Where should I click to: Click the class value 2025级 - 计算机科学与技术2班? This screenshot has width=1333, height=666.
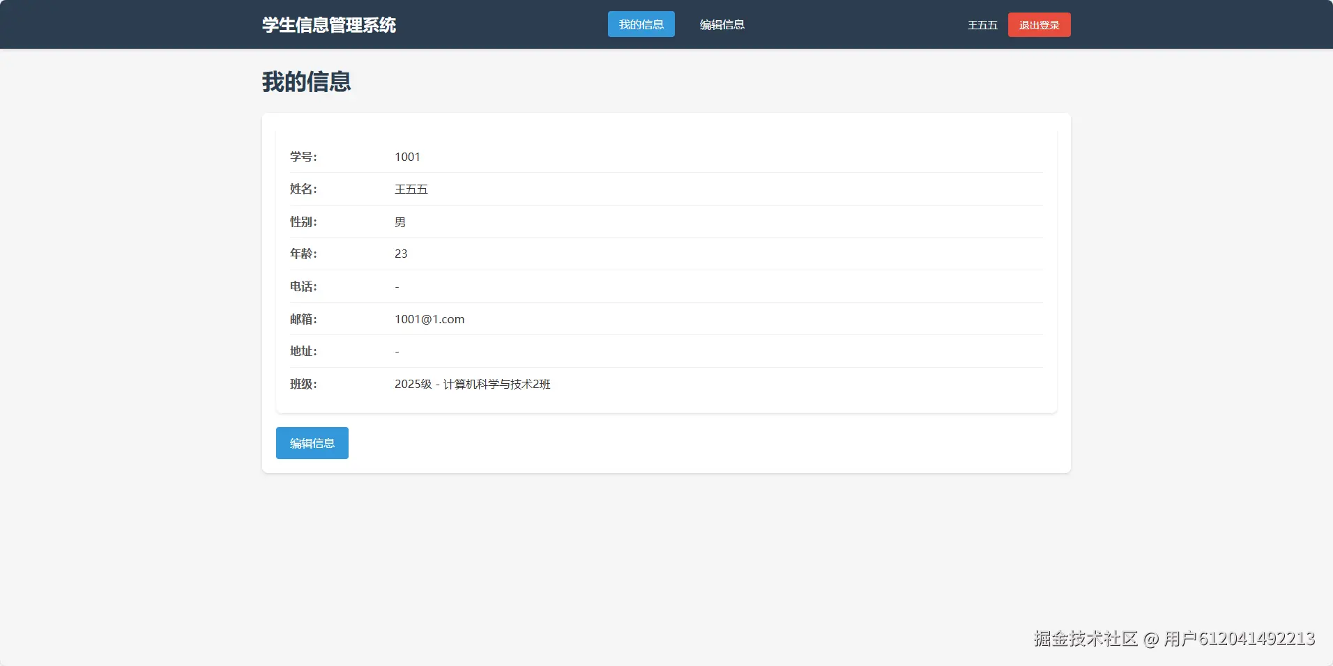pos(473,384)
